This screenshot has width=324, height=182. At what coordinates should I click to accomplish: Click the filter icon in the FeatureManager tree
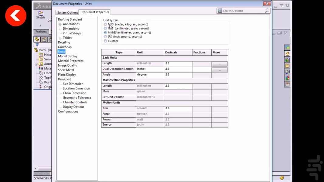pos(36,44)
